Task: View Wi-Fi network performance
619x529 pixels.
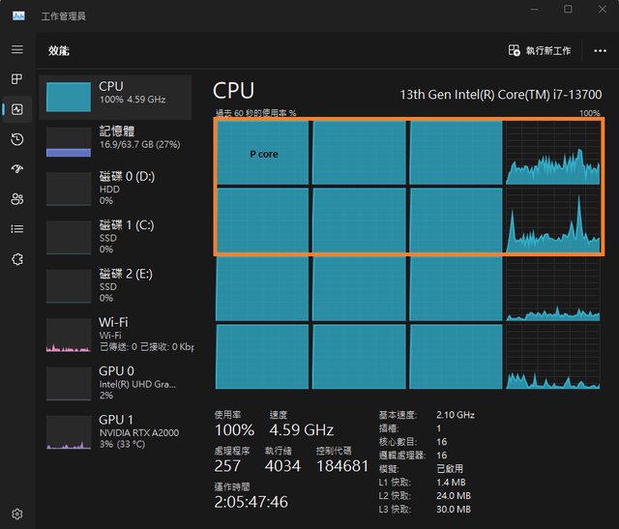Action: coord(116,334)
